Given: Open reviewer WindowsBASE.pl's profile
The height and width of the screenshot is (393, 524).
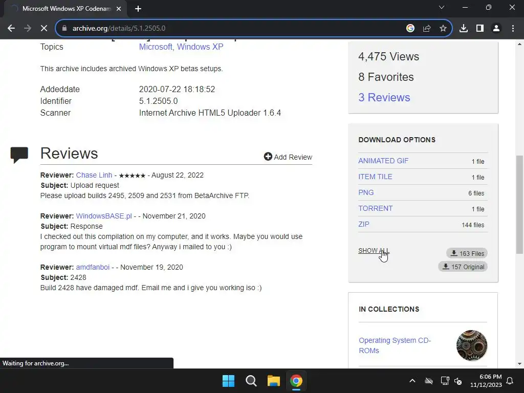Looking at the screenshot, I should pyautogui.click(x=103, y=216).
